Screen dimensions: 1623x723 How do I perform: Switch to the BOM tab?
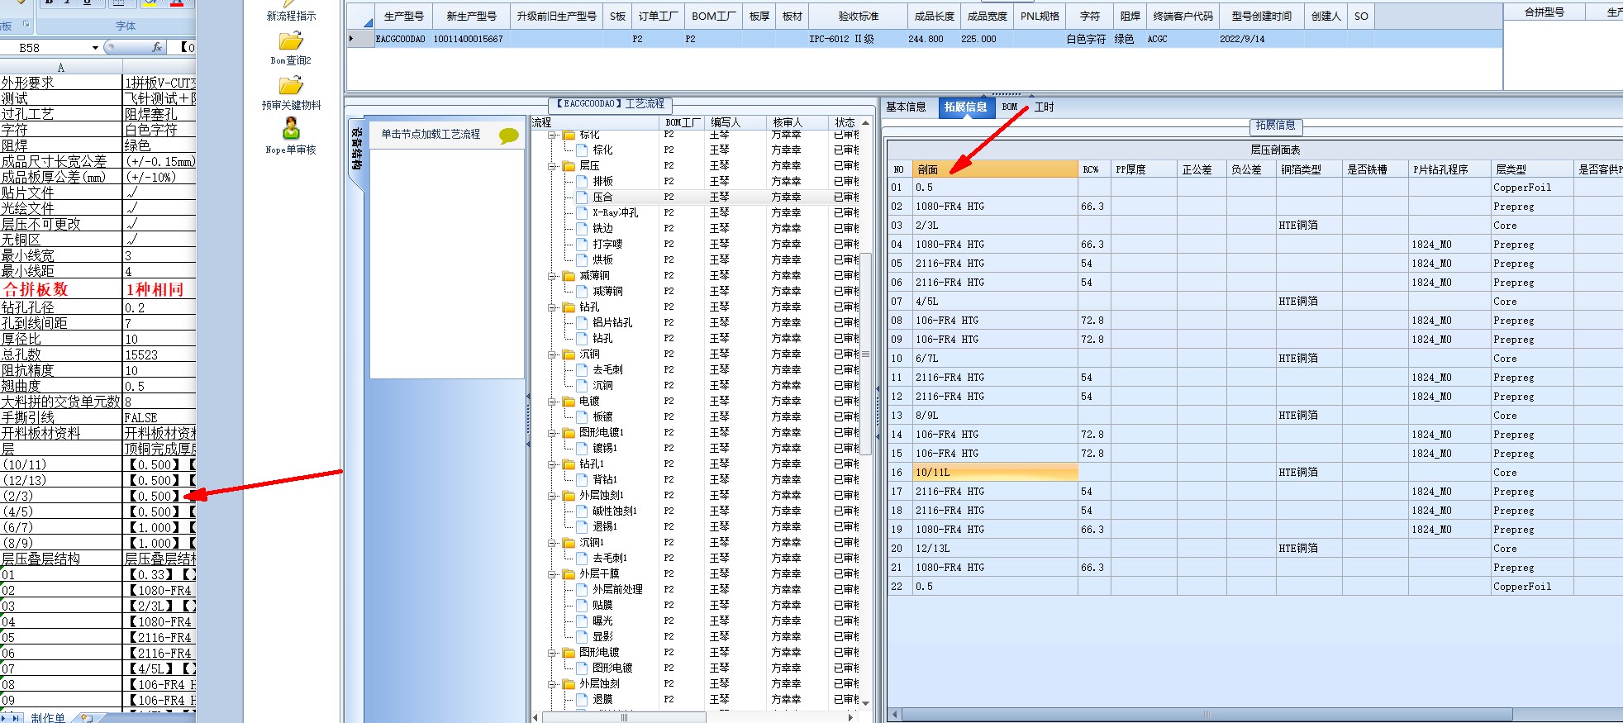coord(1010,107)
